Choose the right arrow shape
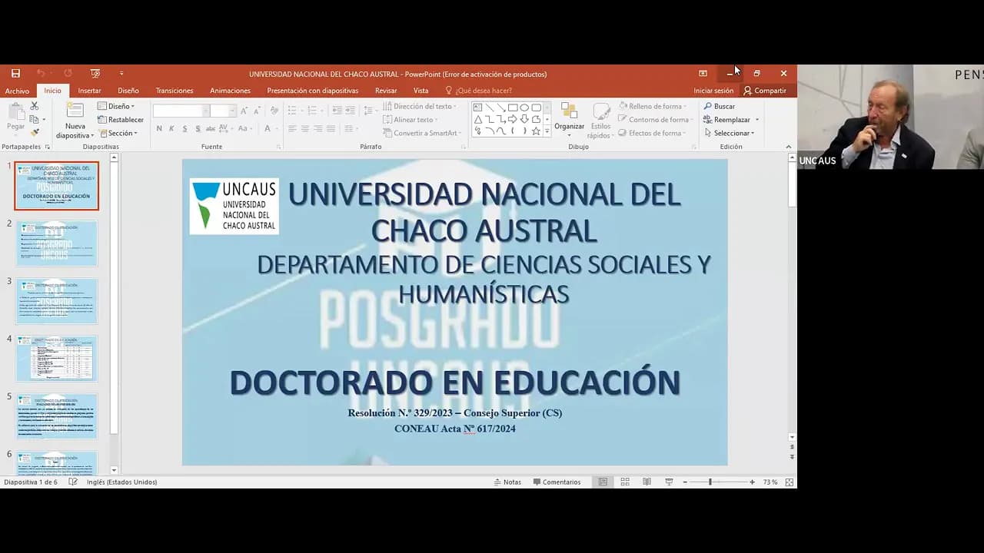 pyautogui.click(x=512, y=119)
